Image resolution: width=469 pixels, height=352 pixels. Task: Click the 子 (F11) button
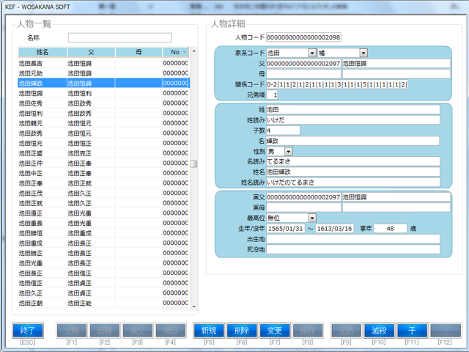[x=412, y=331]
